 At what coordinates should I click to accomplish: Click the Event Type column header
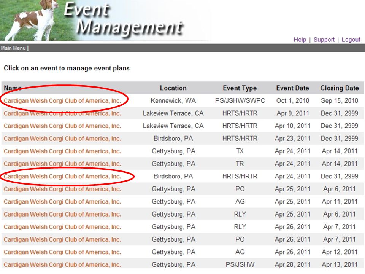tap(240, 88)
